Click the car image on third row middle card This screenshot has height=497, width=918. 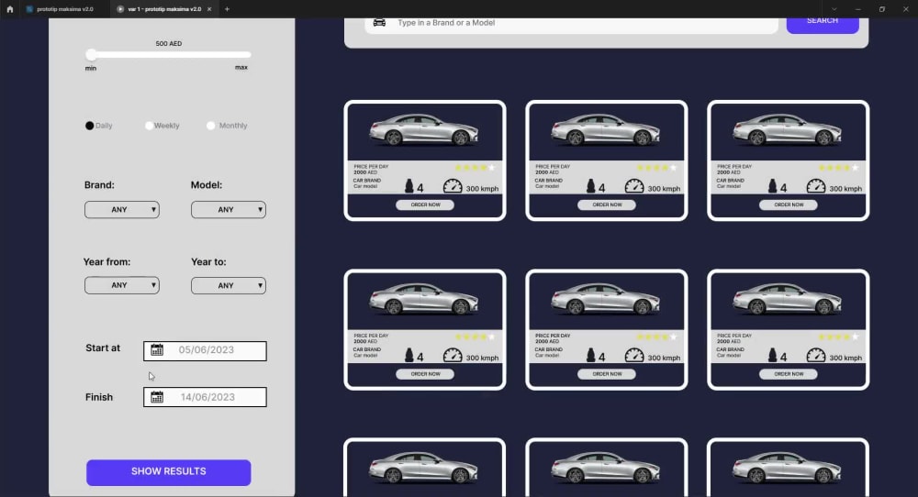(605, 467)
